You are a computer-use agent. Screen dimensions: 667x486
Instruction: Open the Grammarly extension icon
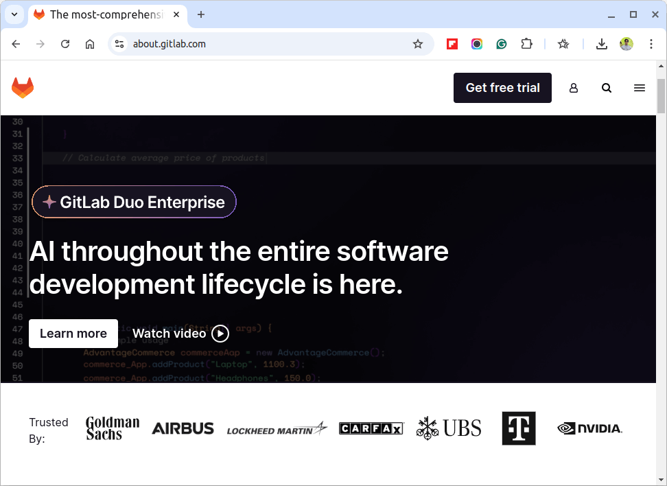[x=502, y=44]
